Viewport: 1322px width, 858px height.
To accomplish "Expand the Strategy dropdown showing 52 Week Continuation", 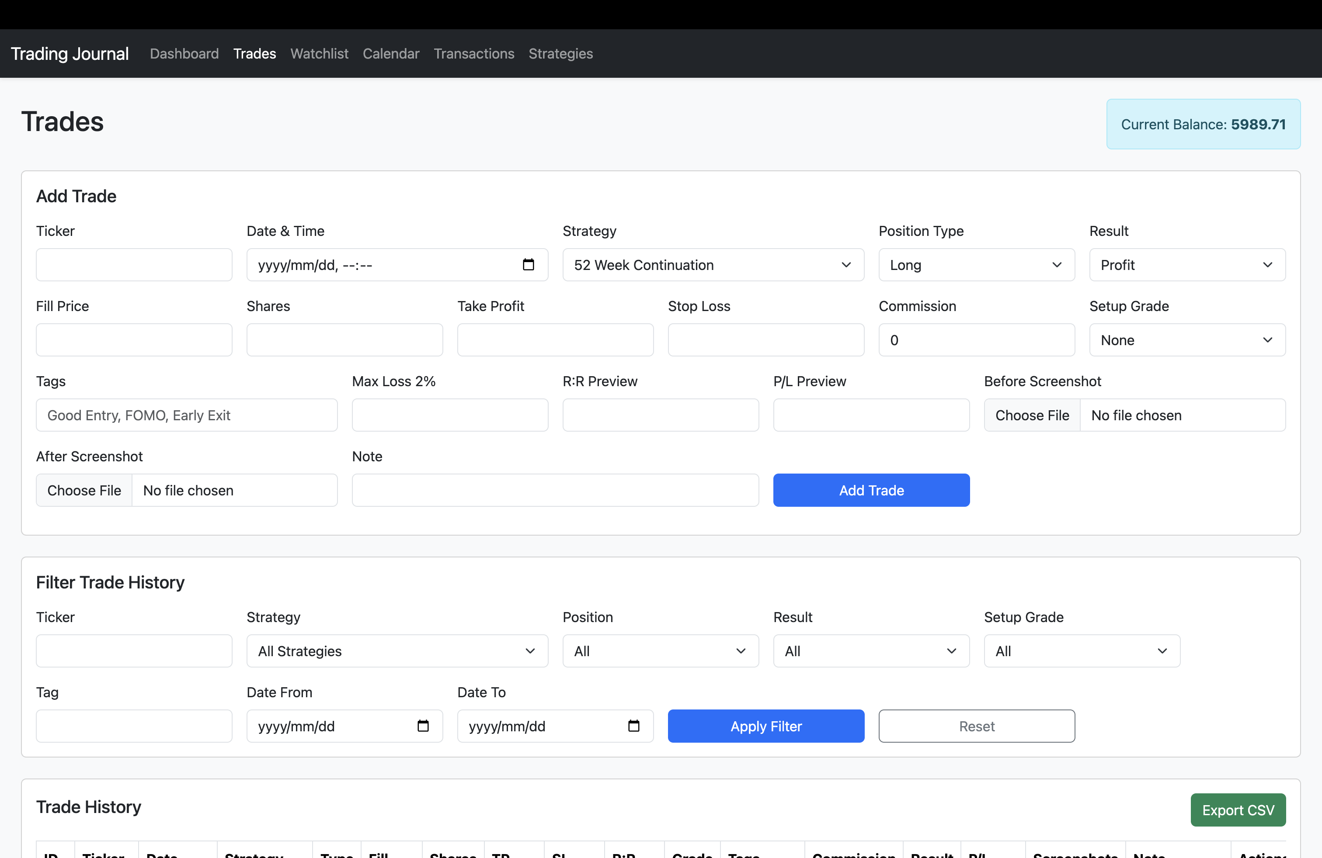I will pos(713,265).
